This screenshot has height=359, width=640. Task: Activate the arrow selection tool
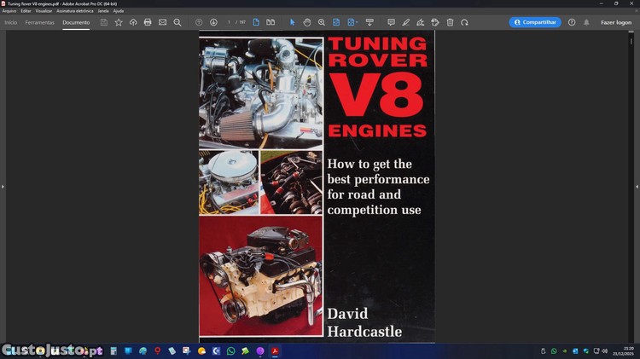click(x=292, y=22)
